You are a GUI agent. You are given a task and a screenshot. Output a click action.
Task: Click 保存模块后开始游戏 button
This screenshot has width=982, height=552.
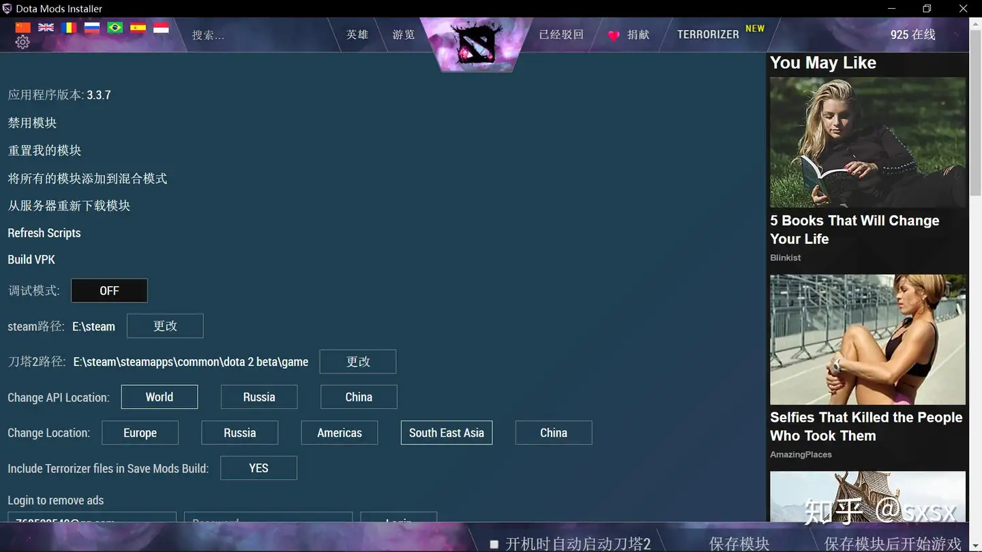pos(893,543)
